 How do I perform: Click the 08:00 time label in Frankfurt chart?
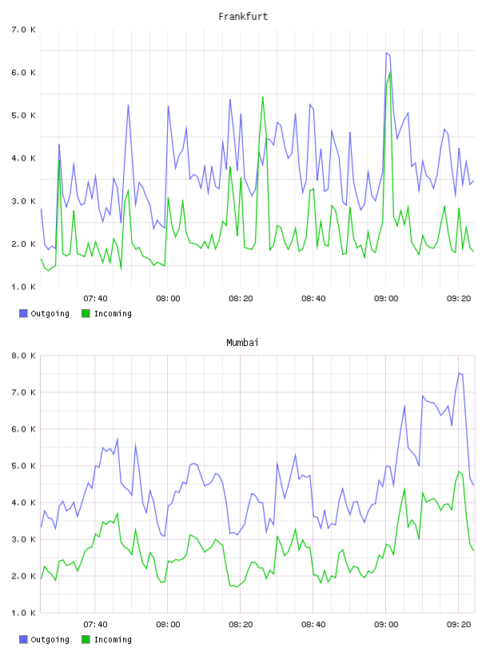point(168,299)
